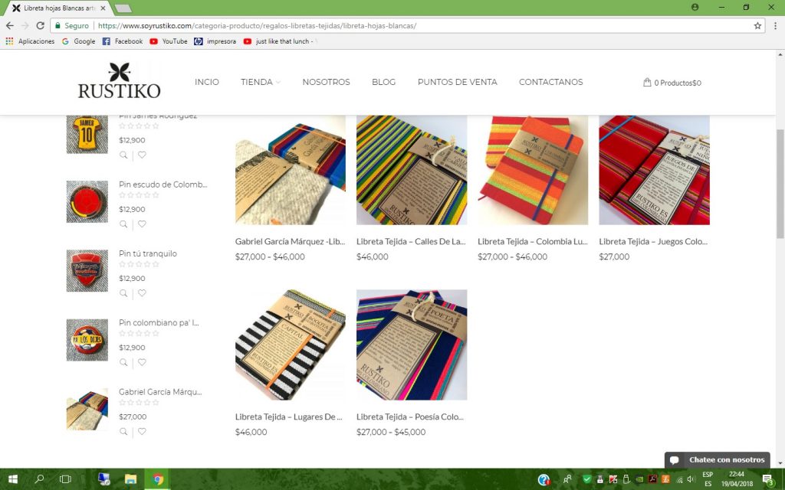Open the shopping cart bag icon
This screenshot has width=785, height=490.
(647, 82)
